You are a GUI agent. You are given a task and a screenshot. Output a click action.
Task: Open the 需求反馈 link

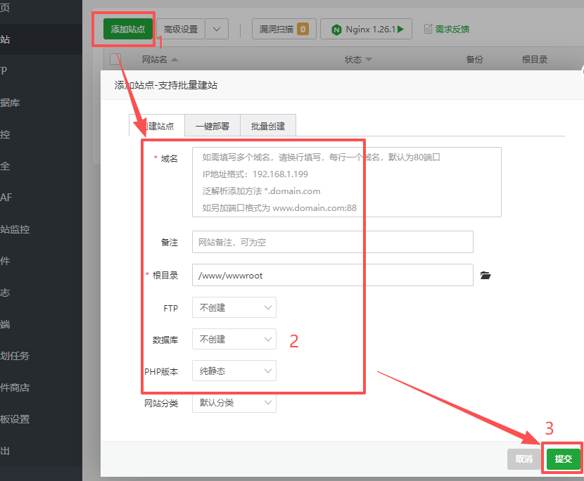452,29
